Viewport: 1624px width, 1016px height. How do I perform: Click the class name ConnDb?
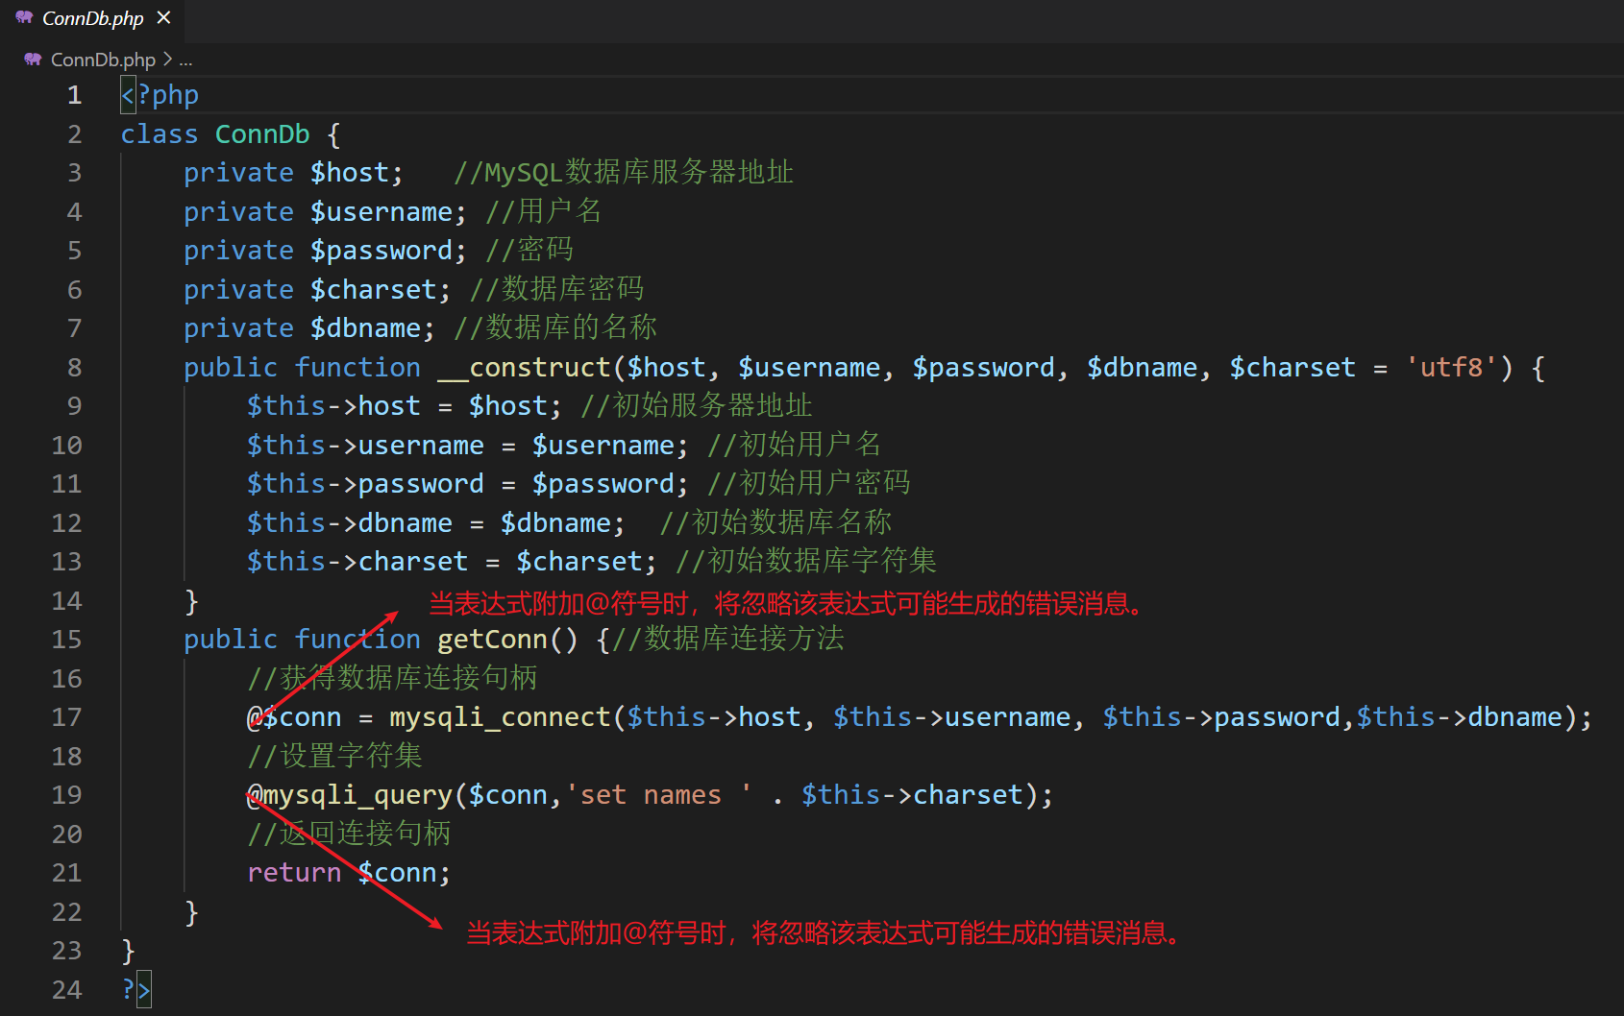(x=262, y=134)
